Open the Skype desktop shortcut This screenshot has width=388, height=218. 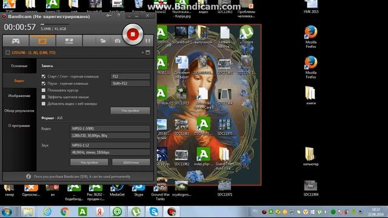point(139,190)
